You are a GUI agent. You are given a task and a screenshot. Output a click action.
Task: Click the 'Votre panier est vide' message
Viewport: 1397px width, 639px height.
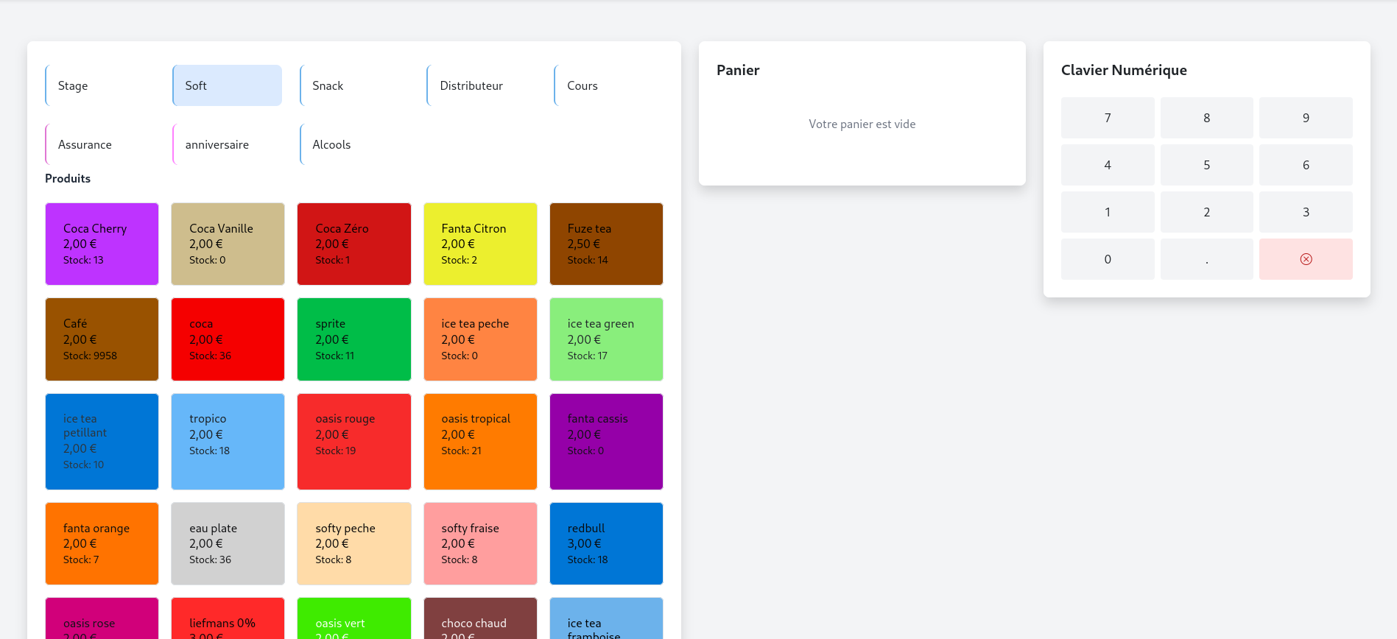[x=862, y=124]
